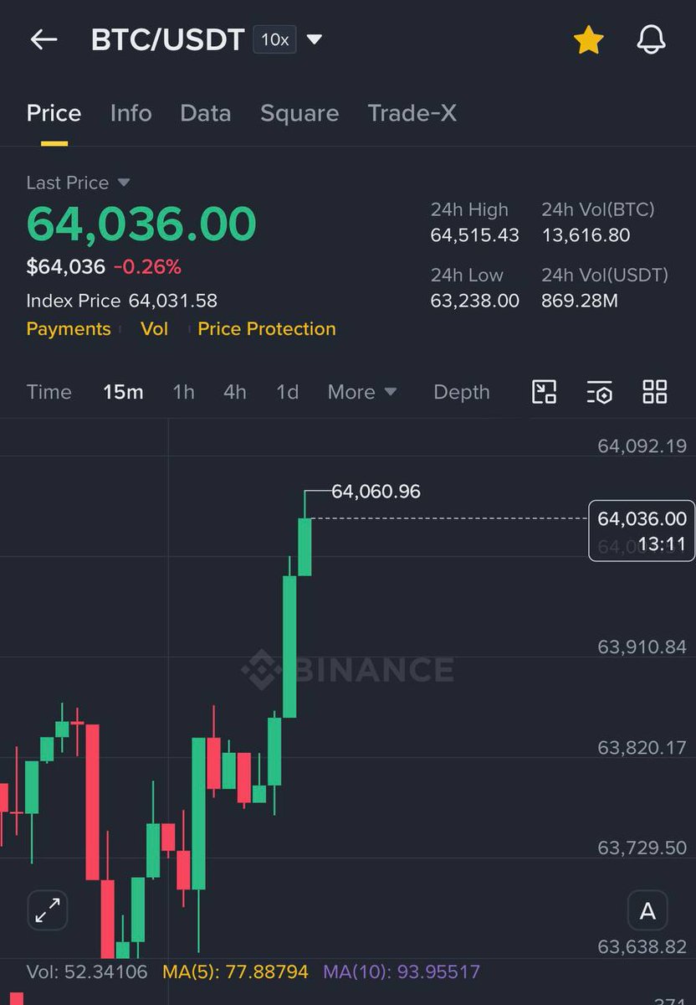The height and width of the screenshot is (1005, 696).
Task: Select the 1h chart interval
Action: [183, 392]
